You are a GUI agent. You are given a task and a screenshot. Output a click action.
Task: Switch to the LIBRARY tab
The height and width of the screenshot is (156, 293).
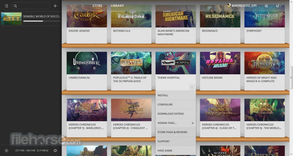tap(117, 6)
